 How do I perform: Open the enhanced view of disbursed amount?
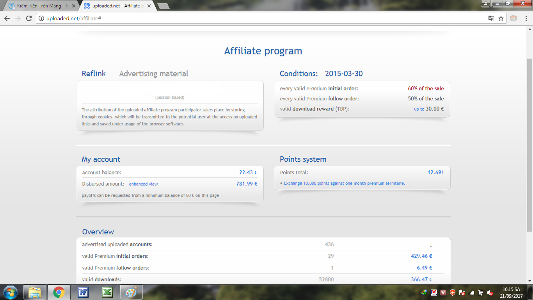tap(143, 184)
